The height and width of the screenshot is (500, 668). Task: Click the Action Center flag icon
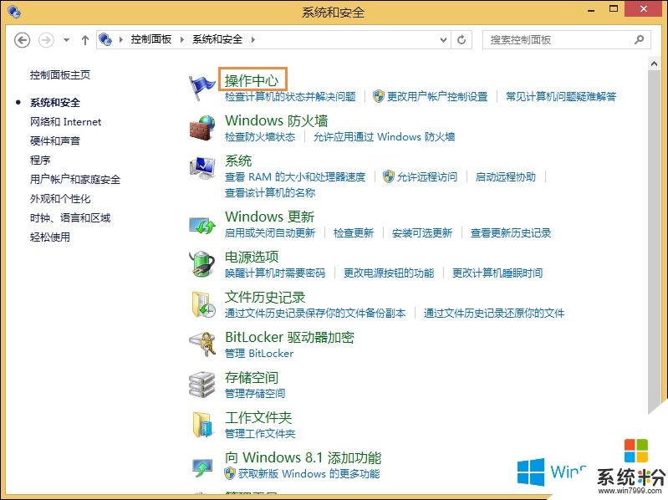point(201,88)
